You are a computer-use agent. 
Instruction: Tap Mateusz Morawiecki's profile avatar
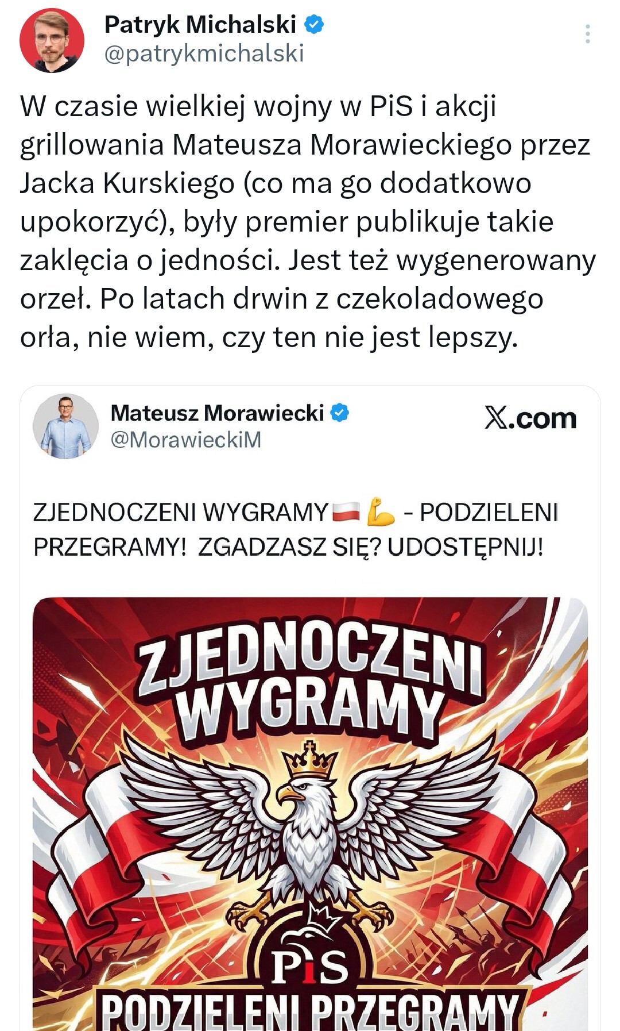(x=65, y=426)
